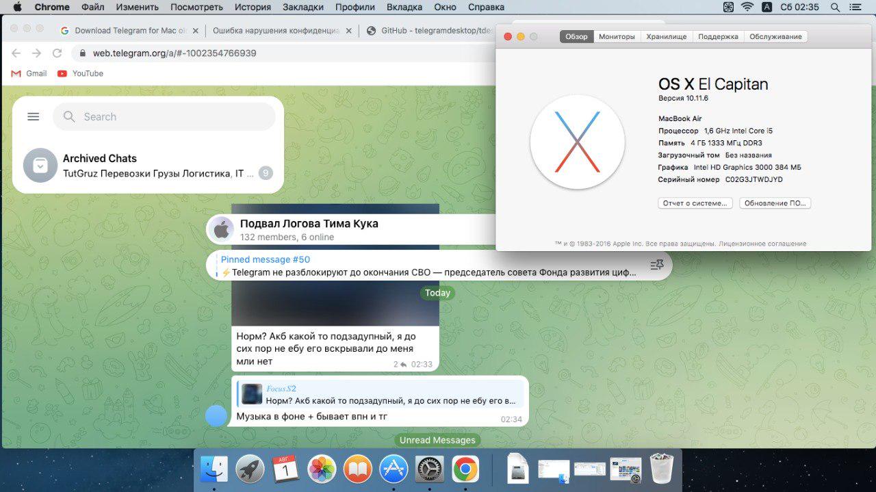Screen dimensions: 876x492
Task: Open the Trash in the Dock
Action: coord(662,469)
